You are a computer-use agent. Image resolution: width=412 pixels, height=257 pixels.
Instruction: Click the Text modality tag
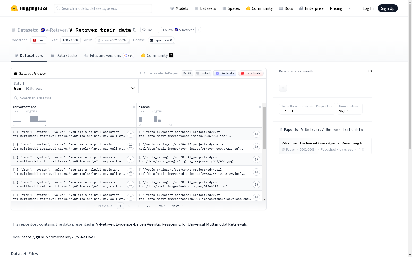(39, 40)
